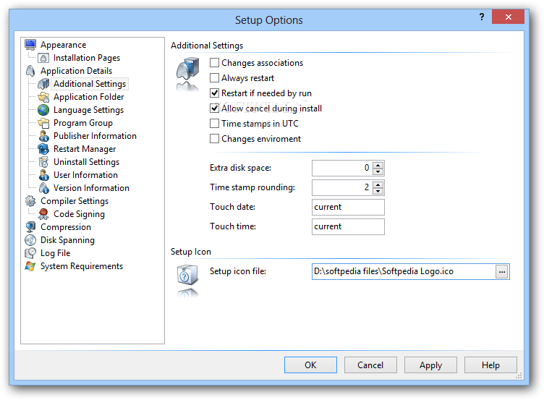
Task: Click the Compiler Settings gear icon
Action: (30, 201)
